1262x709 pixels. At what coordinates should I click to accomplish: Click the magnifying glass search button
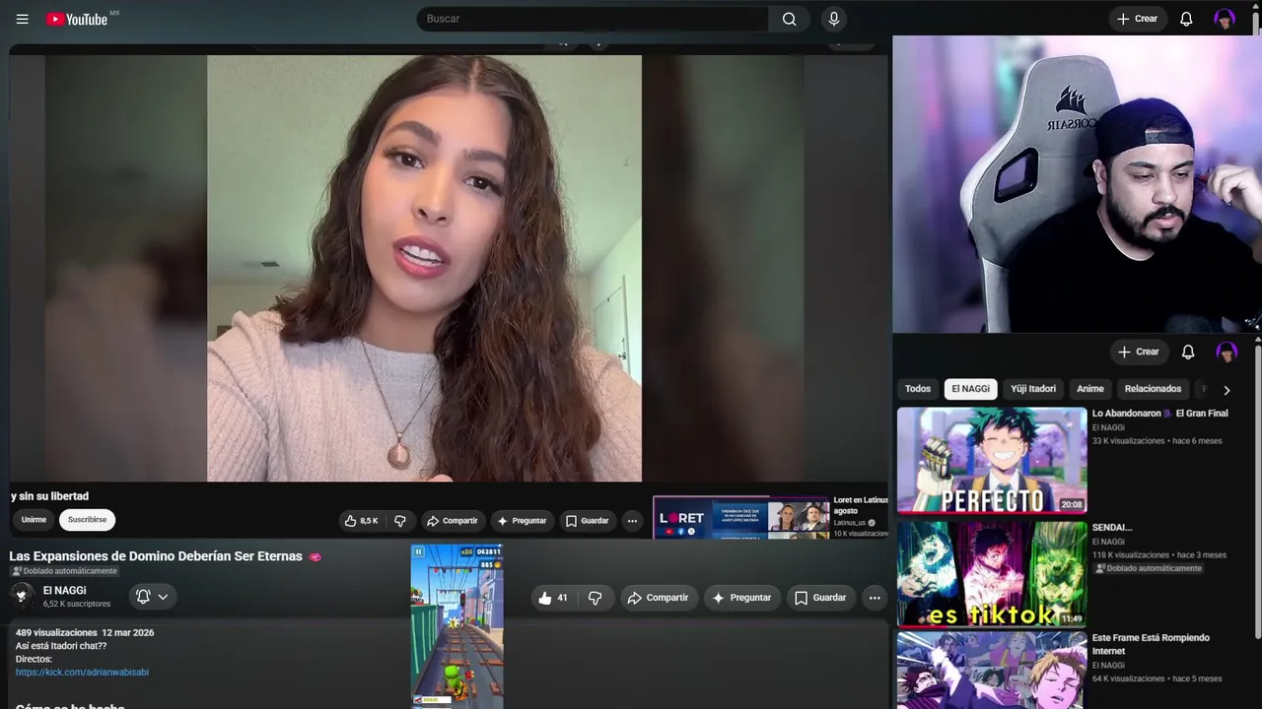coord(789,19)
